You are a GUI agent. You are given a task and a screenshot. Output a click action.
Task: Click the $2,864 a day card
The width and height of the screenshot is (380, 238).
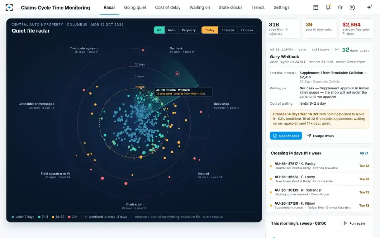point(356,29)
